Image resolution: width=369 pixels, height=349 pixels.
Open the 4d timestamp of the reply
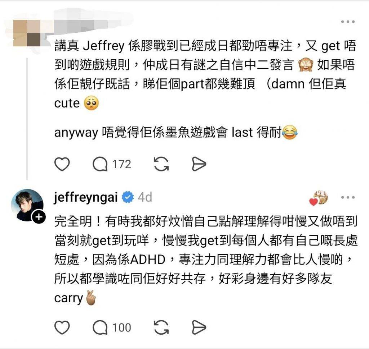pos(145,197)
